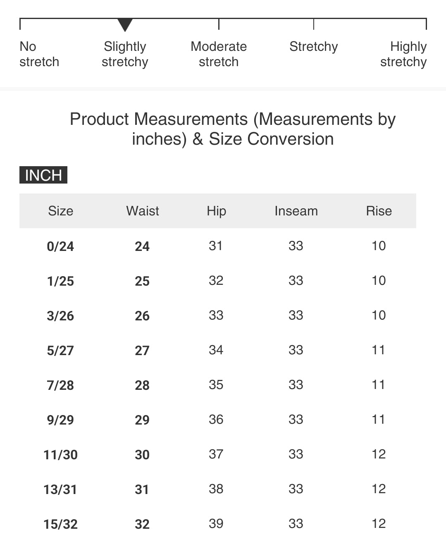Click the Rise column header
446x549 pixels.
(379, 211)
